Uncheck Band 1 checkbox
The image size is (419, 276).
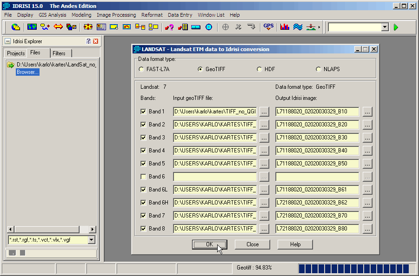click(144, 112)
